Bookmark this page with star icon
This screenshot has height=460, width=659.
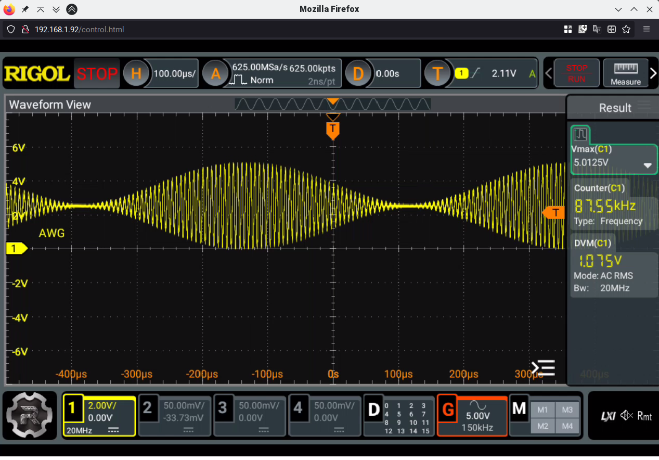point(626,30)
